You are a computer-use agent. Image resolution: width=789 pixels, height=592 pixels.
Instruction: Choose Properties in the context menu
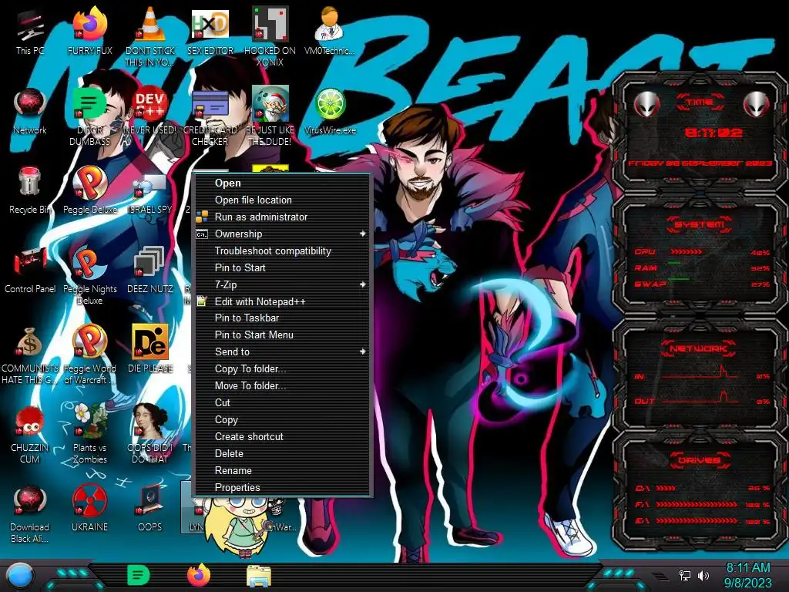pyautogui.click(x=282, y=487)
